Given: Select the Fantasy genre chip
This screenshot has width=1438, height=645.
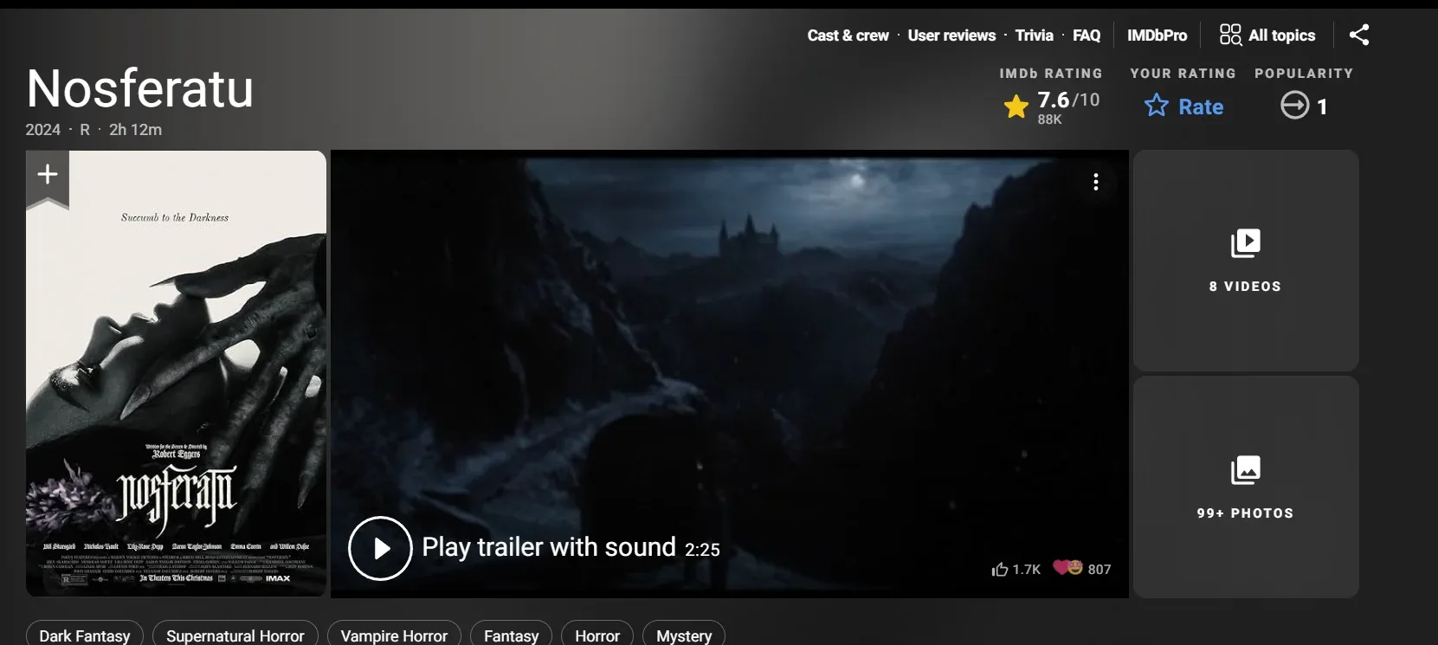Looking at the screenshot, I should click(512, 635).
